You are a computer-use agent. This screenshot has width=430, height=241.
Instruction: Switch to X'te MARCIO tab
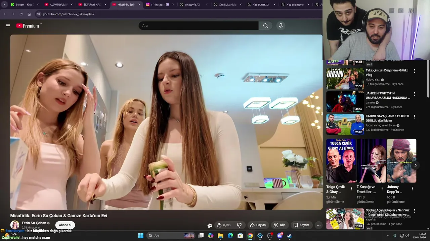tap(261, 5)
